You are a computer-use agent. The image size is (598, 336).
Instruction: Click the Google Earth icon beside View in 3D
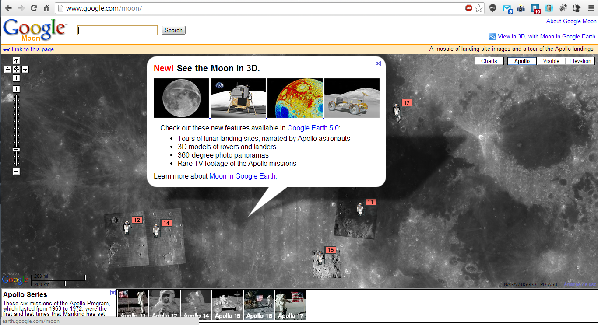(492, 37)
